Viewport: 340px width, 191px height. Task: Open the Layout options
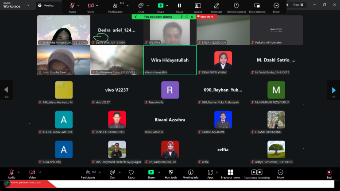click(x=198, y=6)
